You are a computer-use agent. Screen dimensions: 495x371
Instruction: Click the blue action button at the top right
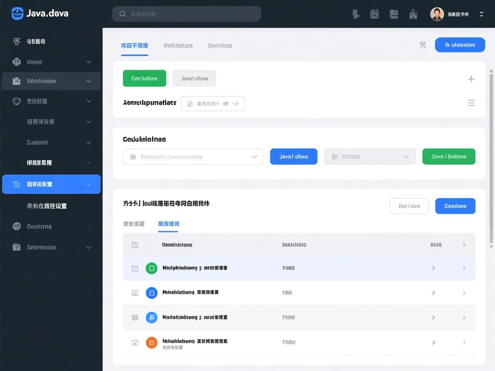460,45
